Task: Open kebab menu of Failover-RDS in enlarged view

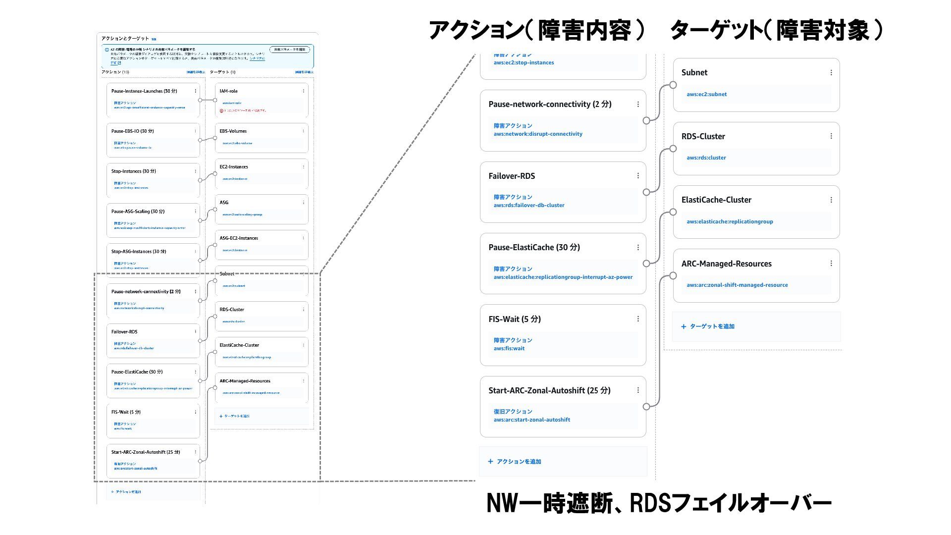Action: 638,176
